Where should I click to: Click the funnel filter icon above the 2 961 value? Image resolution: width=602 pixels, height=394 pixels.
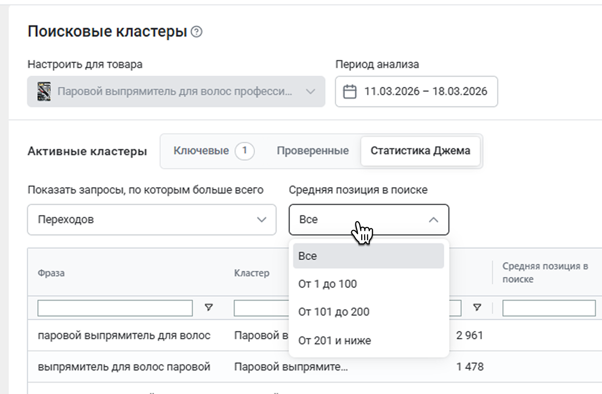(477, 308)
